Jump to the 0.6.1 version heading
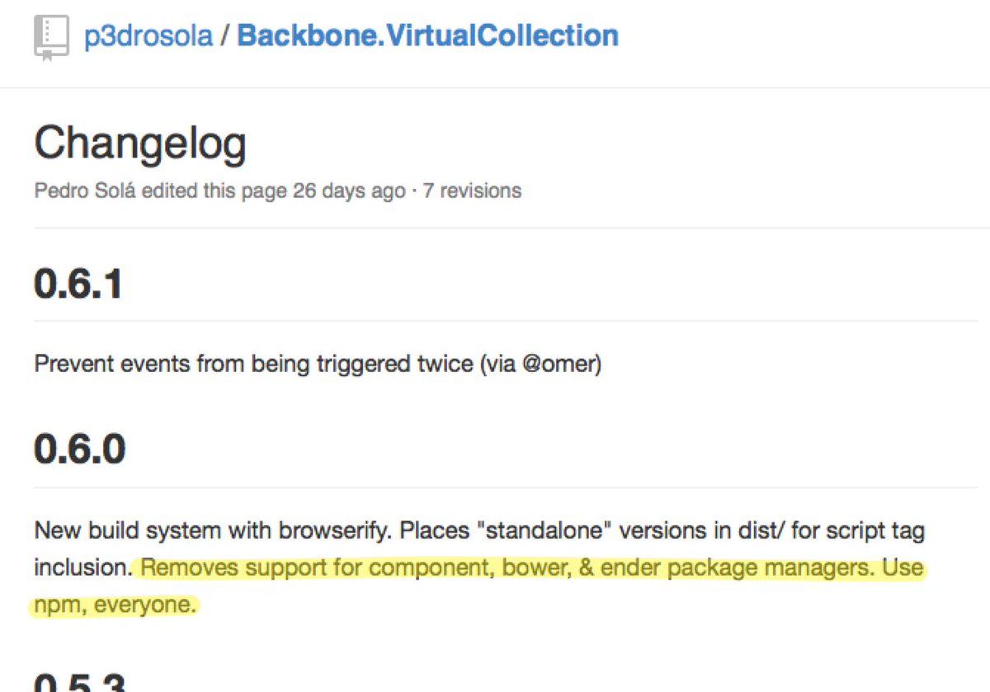The width and height of the screenshot is (990, 692). [79, 285]
